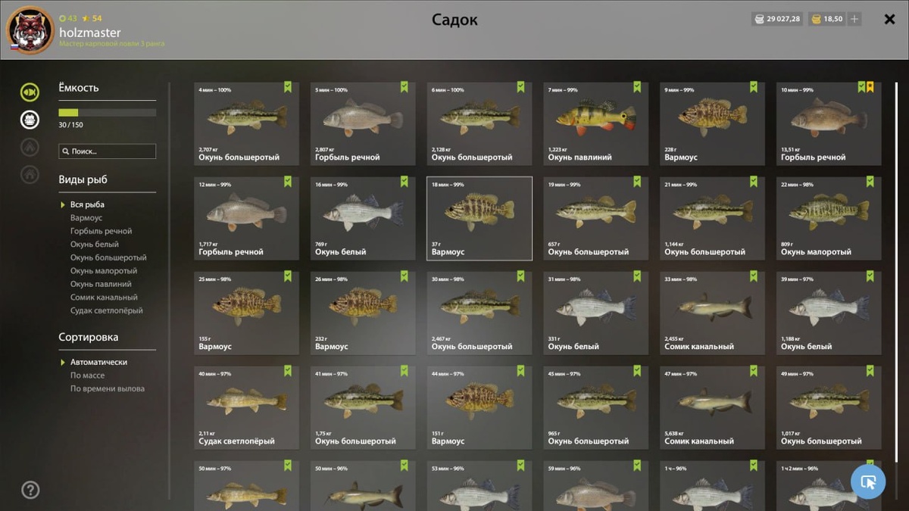Click the fourth dimmed sidebar icon
Image resolution: width=909 pixels, height=511 pixels.
click(30, 174)
